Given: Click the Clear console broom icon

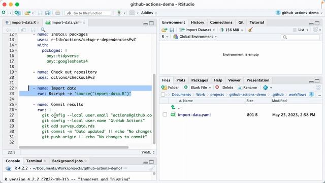Looking at the screenshot, I should point(152,168).
